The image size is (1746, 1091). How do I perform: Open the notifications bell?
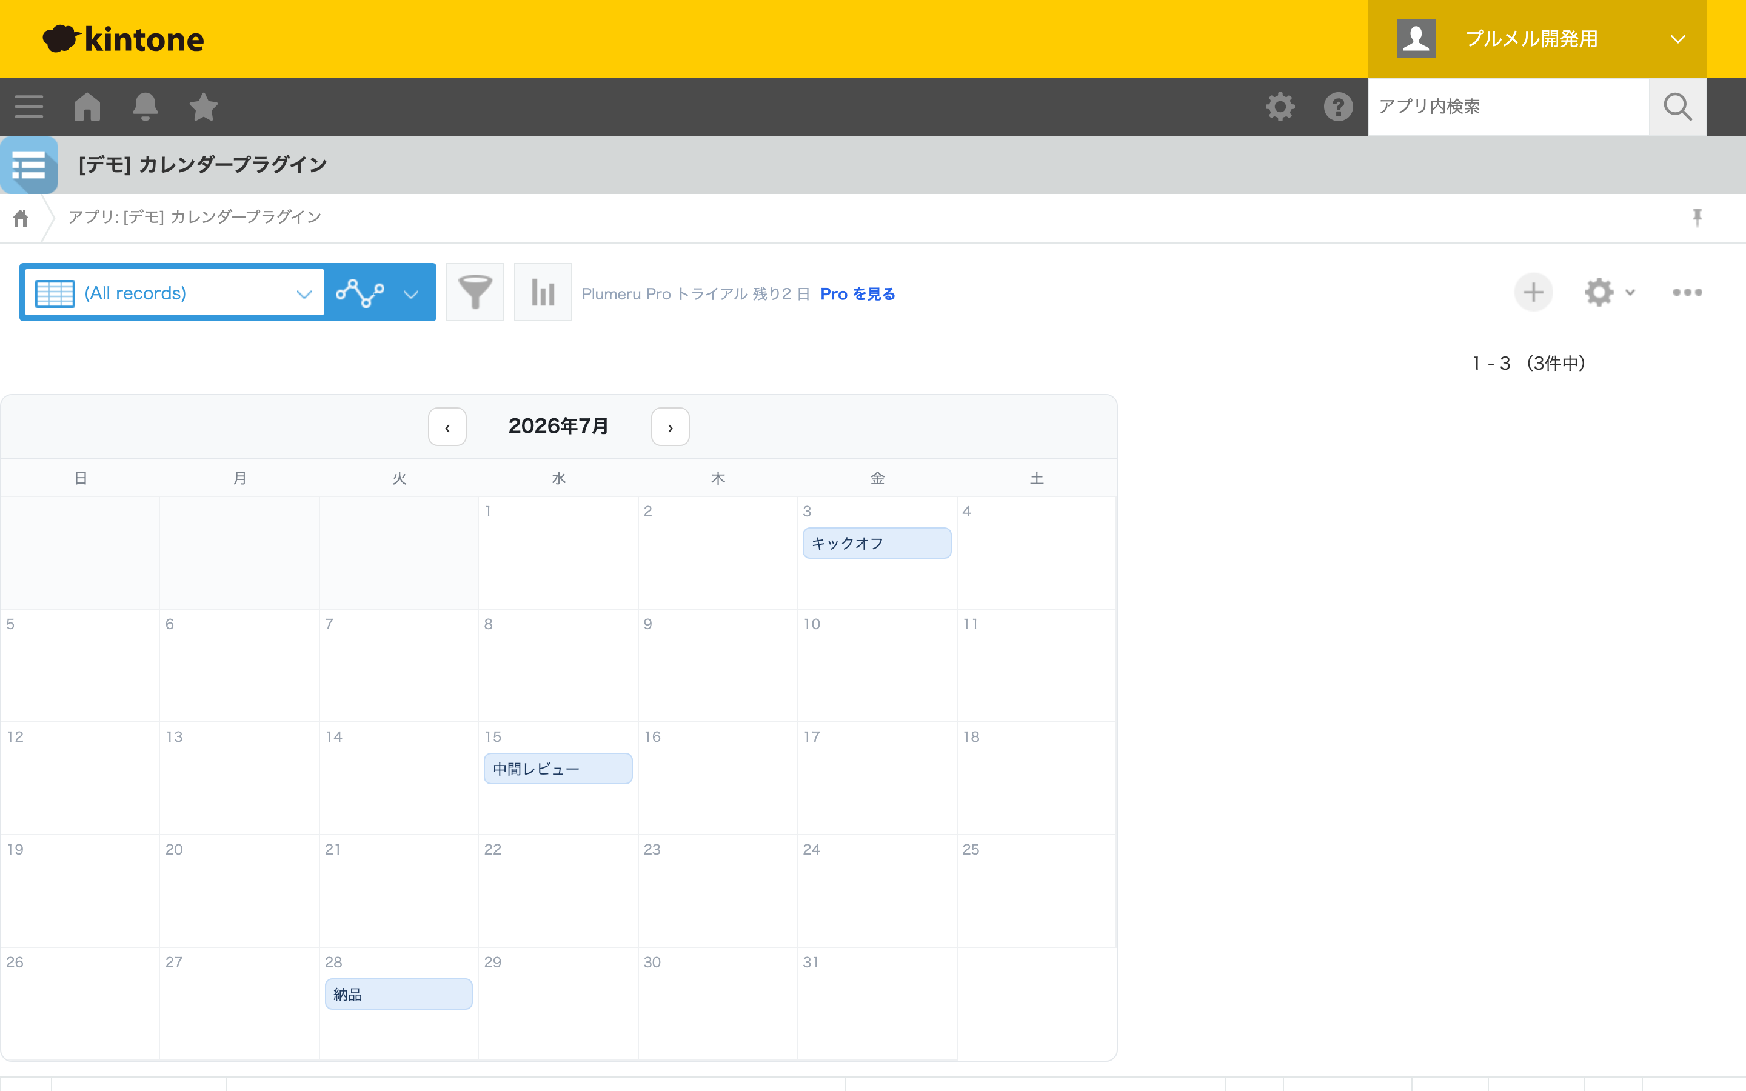pyautogui.click(x=145, y=107)
